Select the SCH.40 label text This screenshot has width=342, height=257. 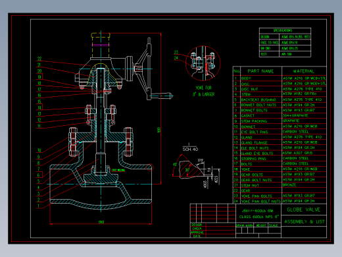coord(190,150)
